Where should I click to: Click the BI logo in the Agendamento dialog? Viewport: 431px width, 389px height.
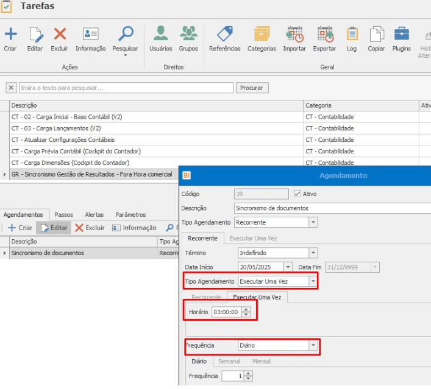coord(187,175)
